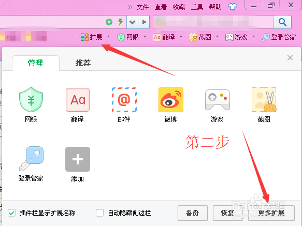Click the green lightning speed mode icon
302x226 pixels.
[121, 22]
